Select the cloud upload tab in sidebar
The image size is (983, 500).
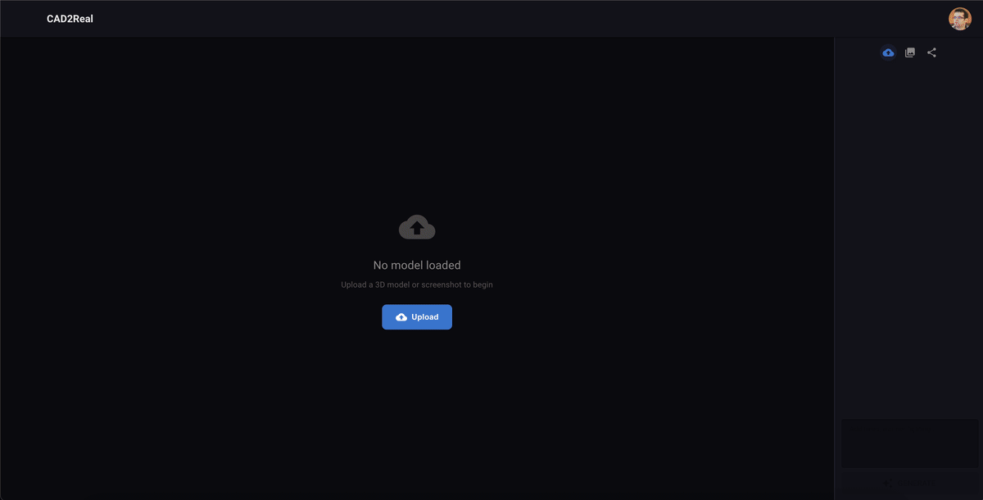point(888,52)
